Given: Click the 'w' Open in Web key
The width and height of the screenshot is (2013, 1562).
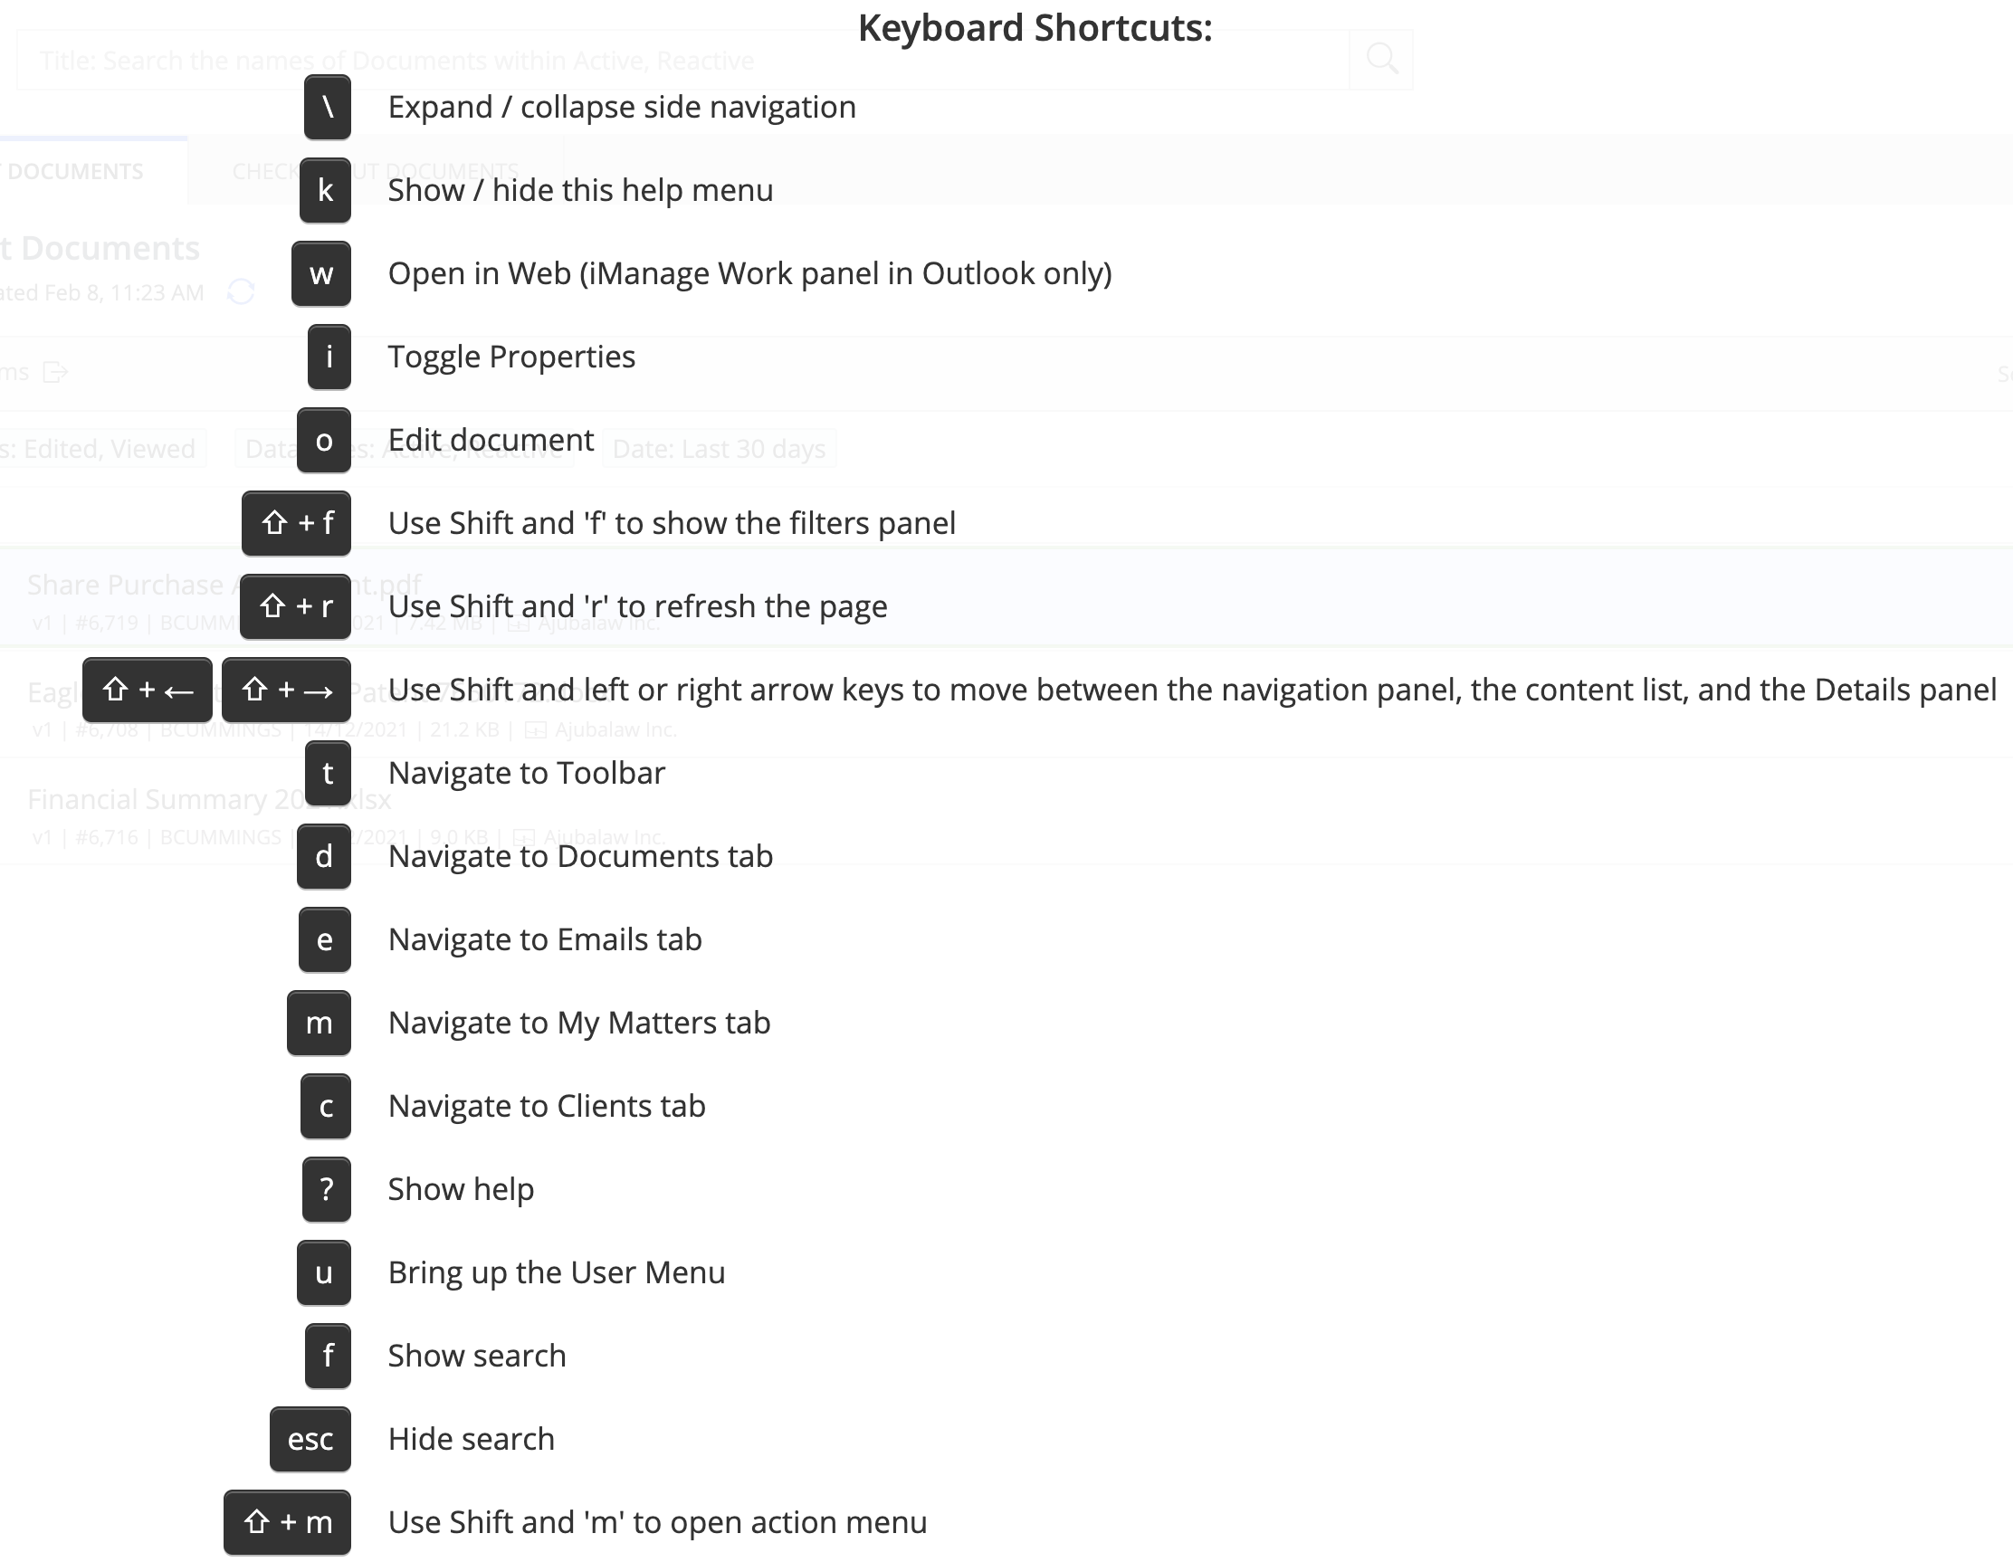Looking at the screenshot, I should pos(320,273).
